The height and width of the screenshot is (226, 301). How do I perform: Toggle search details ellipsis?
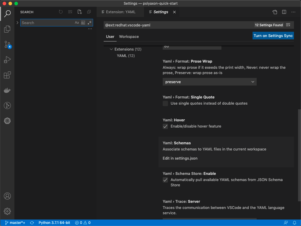(x=90, y=29)
